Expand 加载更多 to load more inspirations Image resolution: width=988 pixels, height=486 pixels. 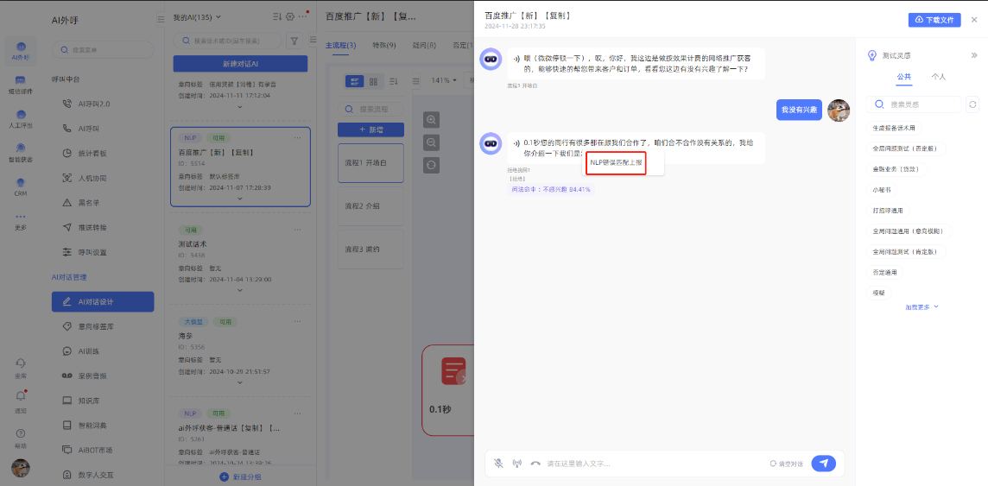(921, 307)
